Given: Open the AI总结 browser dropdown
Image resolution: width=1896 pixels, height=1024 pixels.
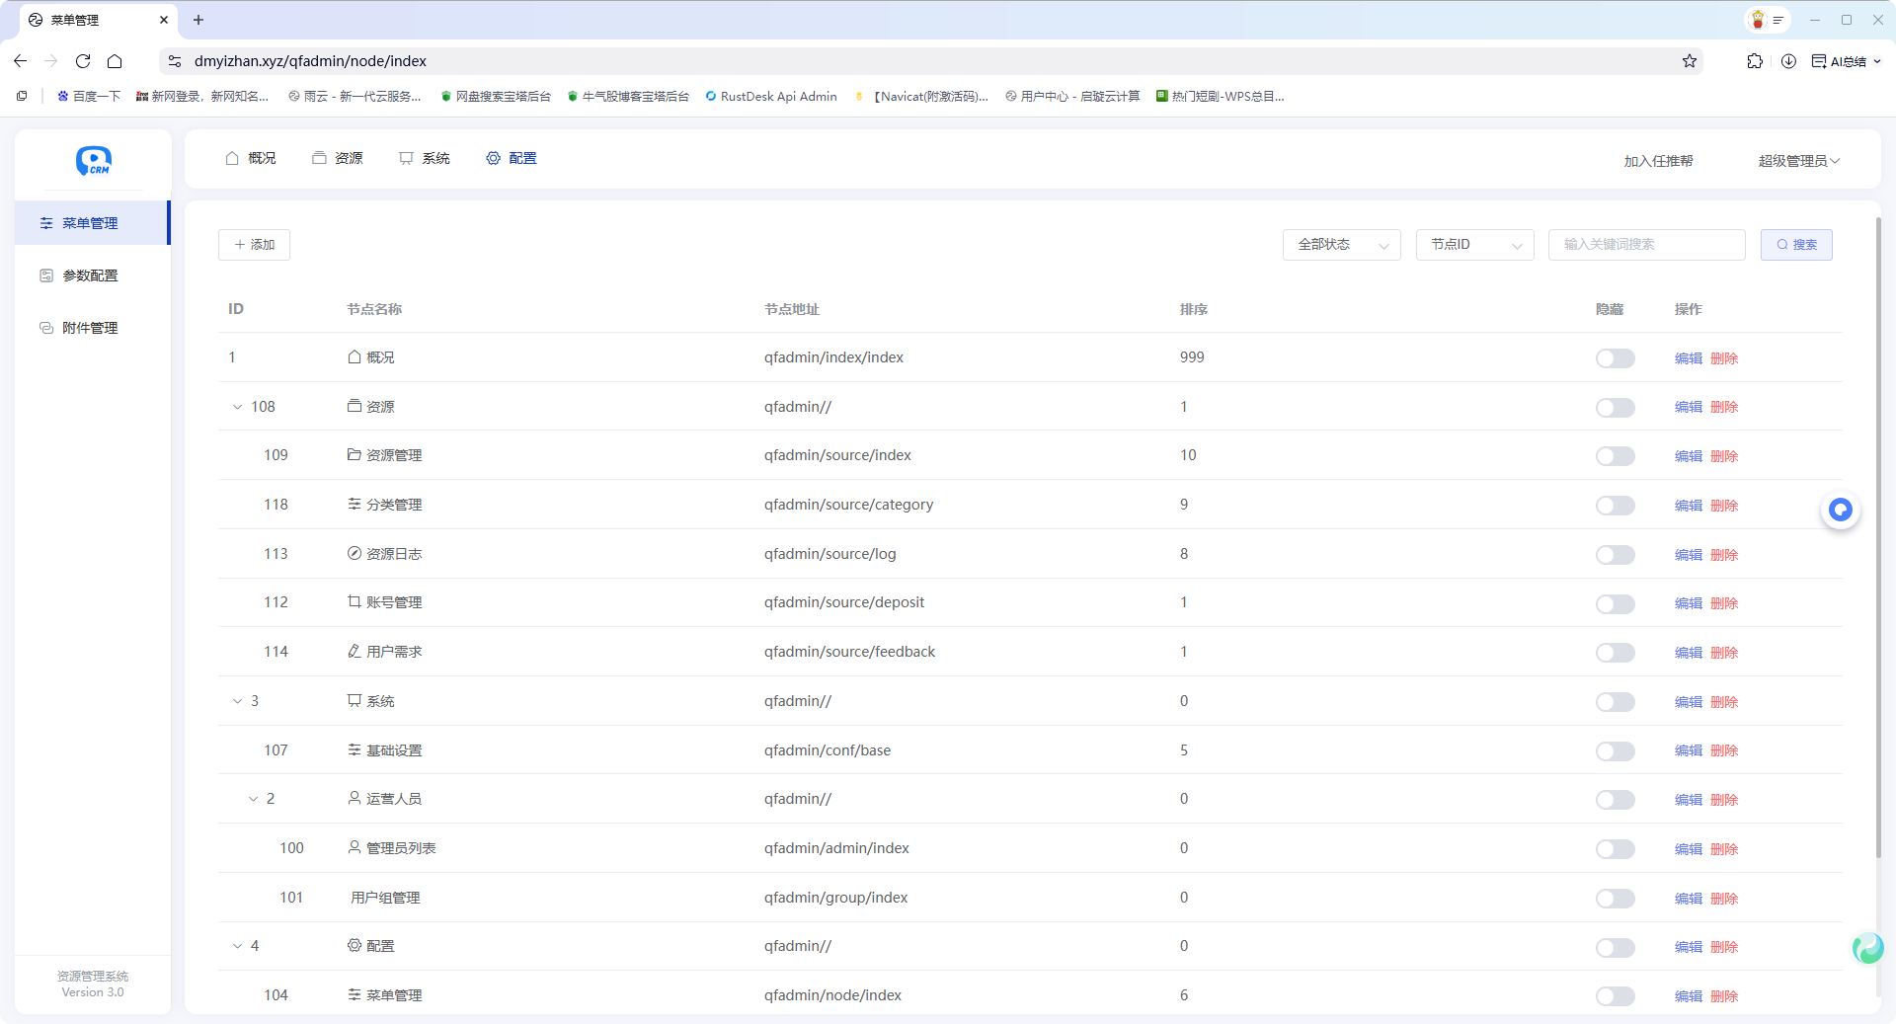Looking at the screenshot, I should tap(1846, 61).
